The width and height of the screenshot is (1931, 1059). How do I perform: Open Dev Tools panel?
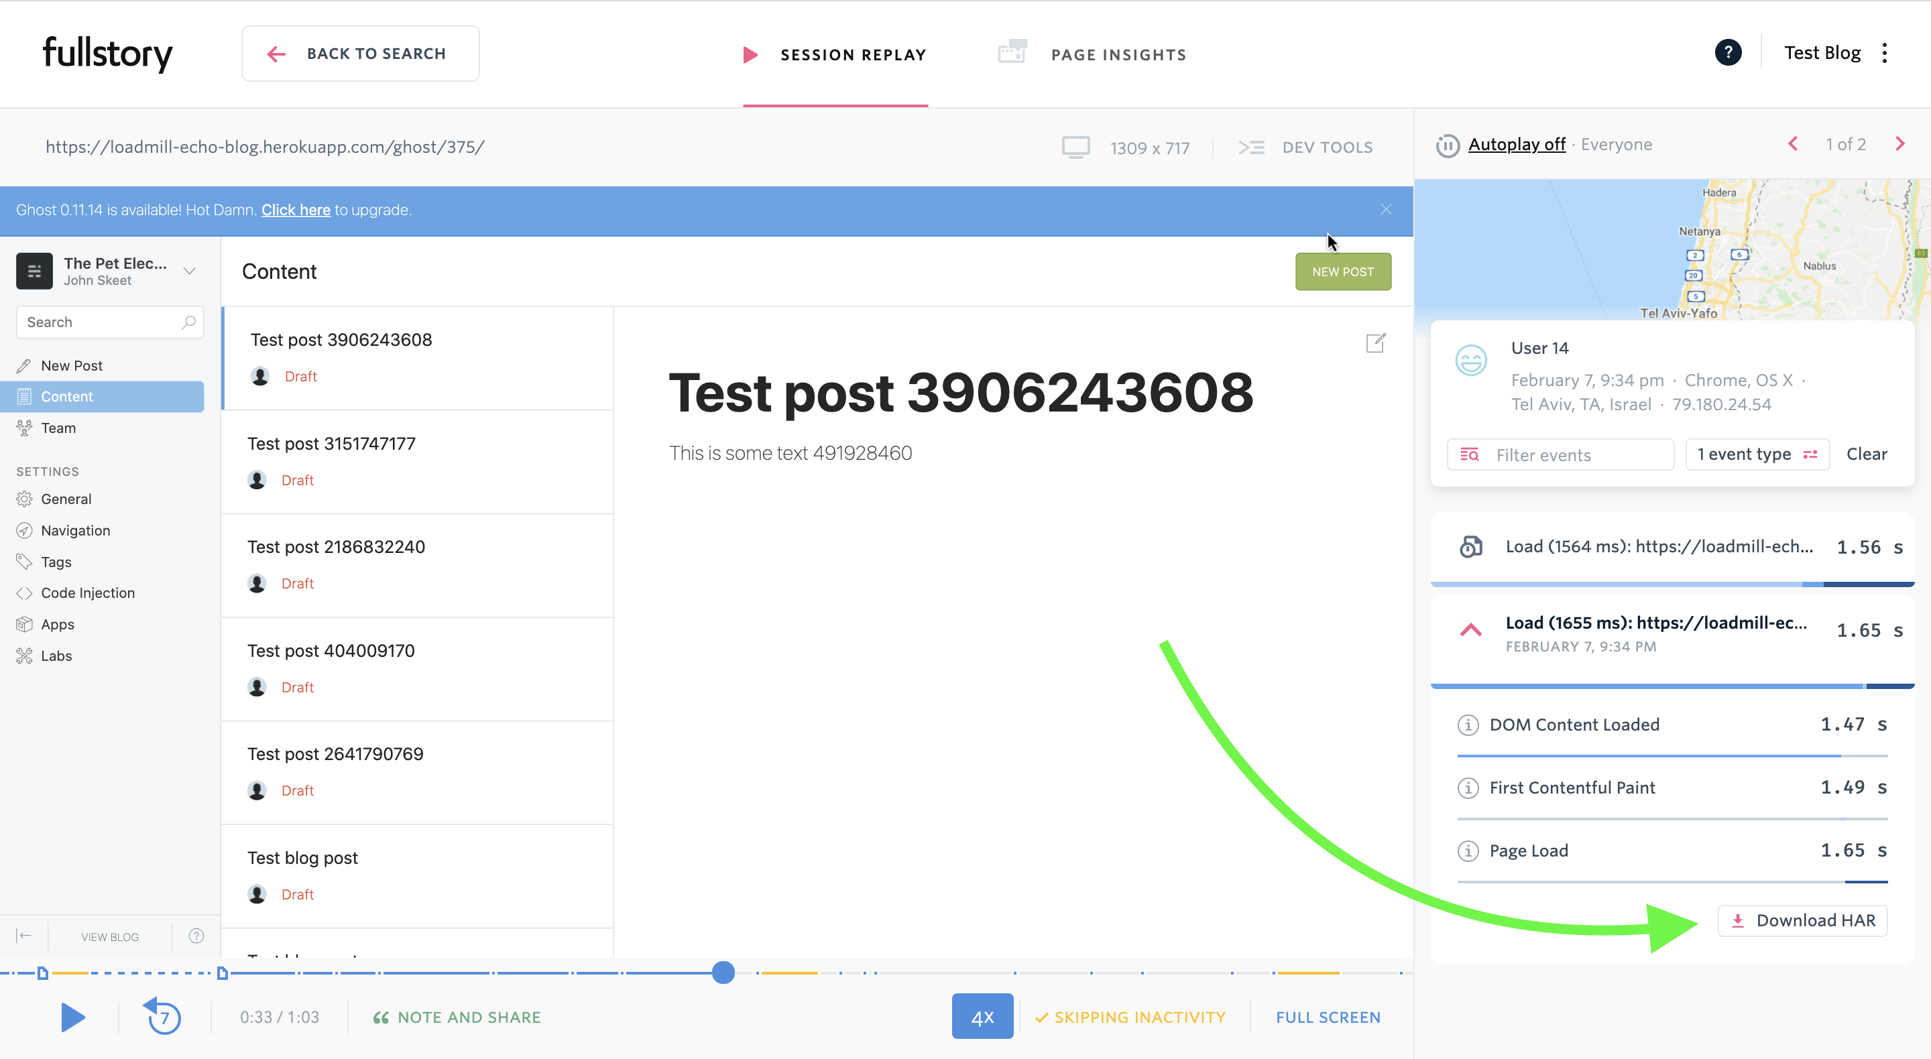[x=1305, y=147]
